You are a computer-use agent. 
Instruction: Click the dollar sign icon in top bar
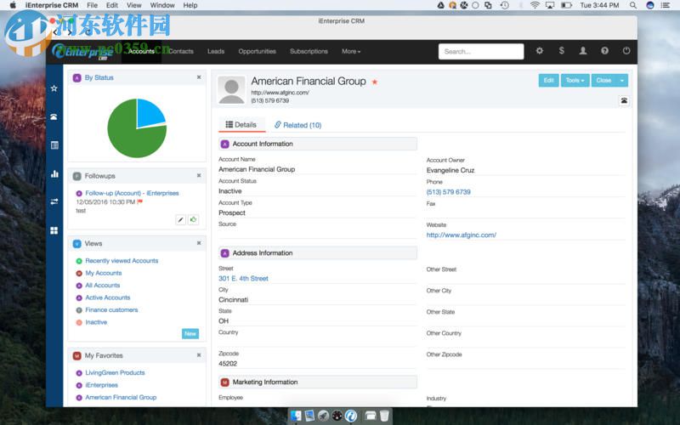click(562, 51)
